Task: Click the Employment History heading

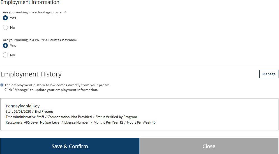Action: [x=31, y=74]
